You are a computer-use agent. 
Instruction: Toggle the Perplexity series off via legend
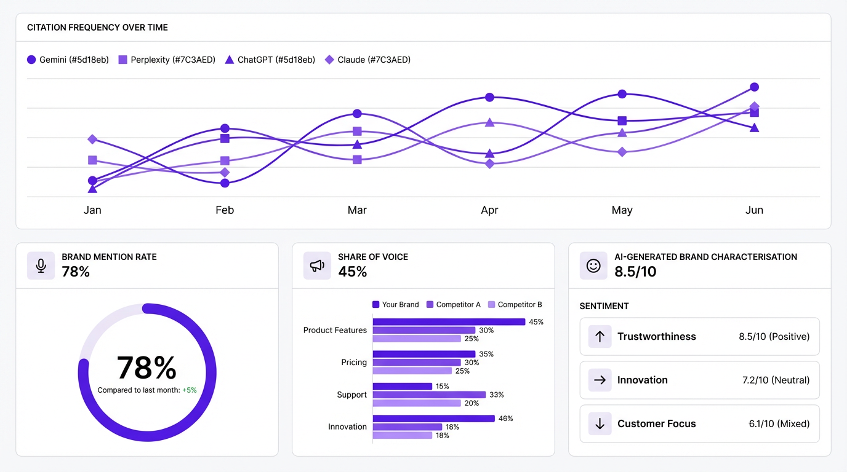(x=166, y=59)
